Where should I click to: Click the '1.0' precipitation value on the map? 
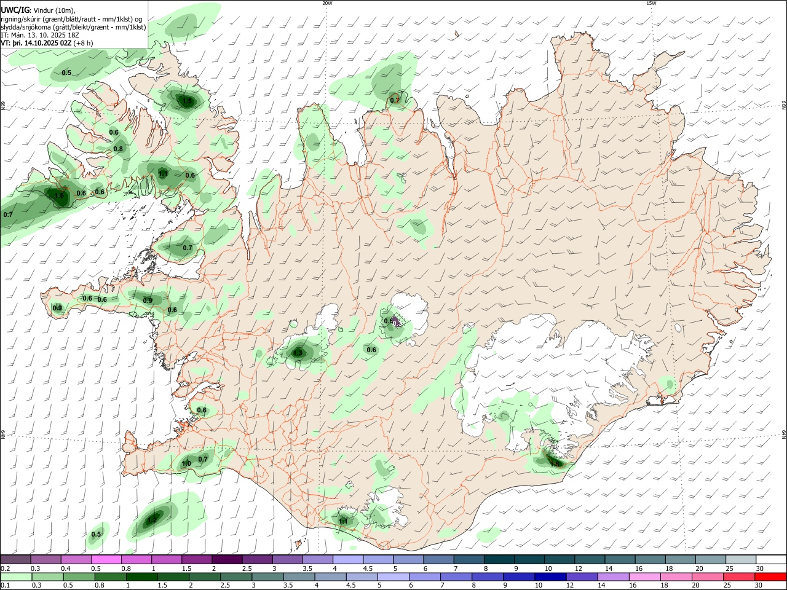[x=186, y=464]
